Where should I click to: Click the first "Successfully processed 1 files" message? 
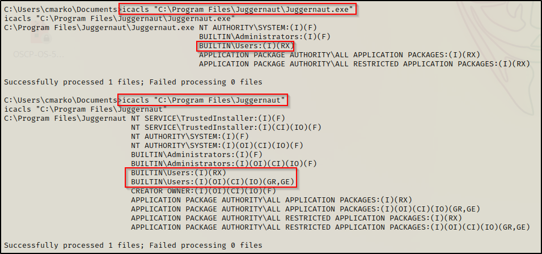[133, 82]
